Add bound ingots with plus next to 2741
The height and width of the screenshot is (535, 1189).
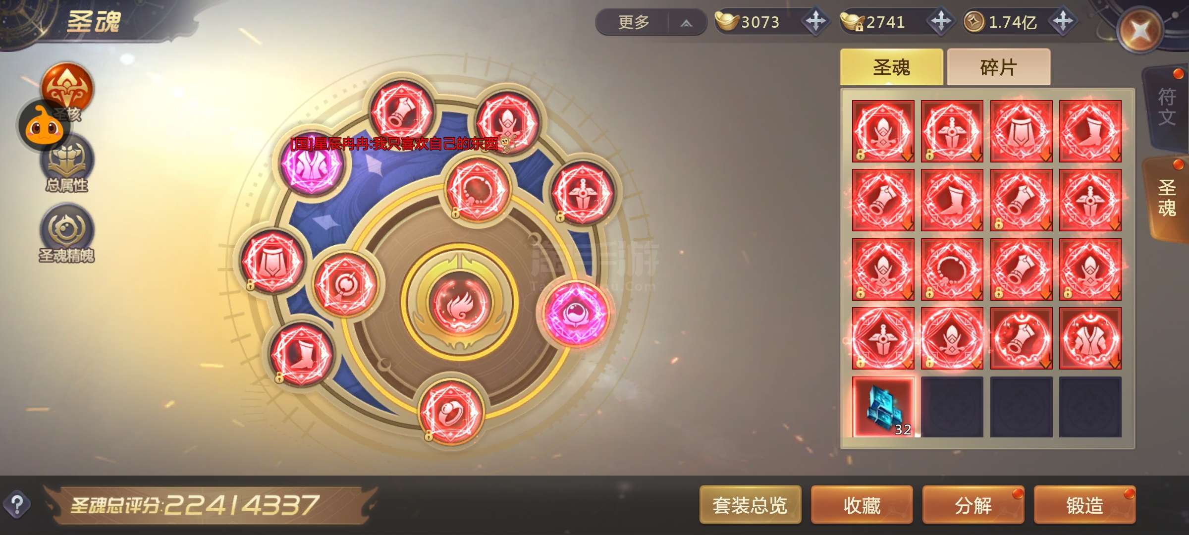point(941,21)
